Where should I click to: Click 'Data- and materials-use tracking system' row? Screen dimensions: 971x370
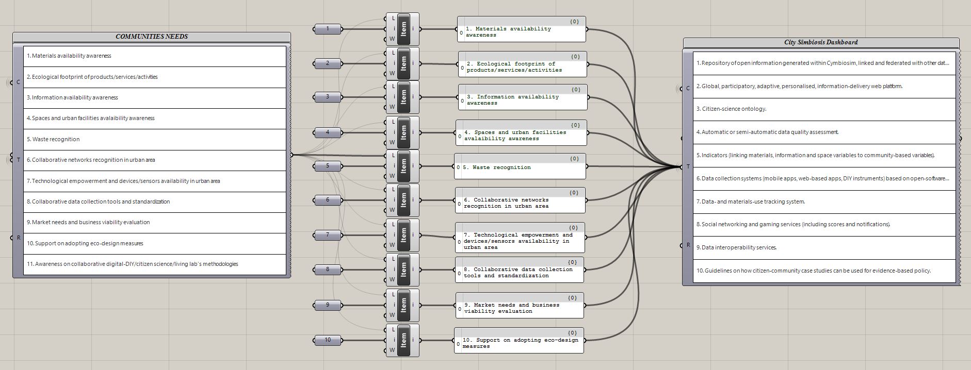(824, 202)
